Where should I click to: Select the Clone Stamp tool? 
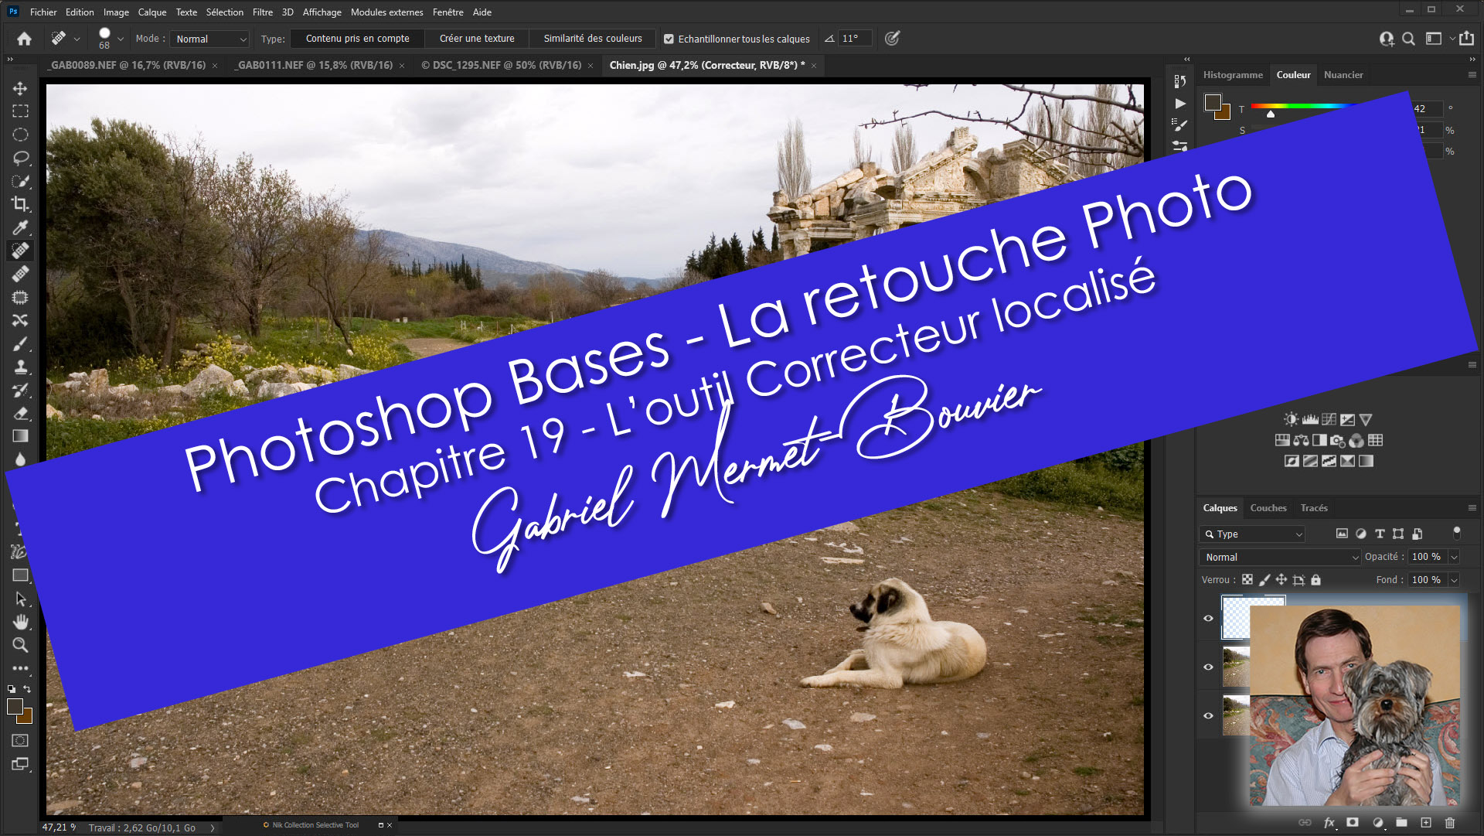tap(20, 367)
